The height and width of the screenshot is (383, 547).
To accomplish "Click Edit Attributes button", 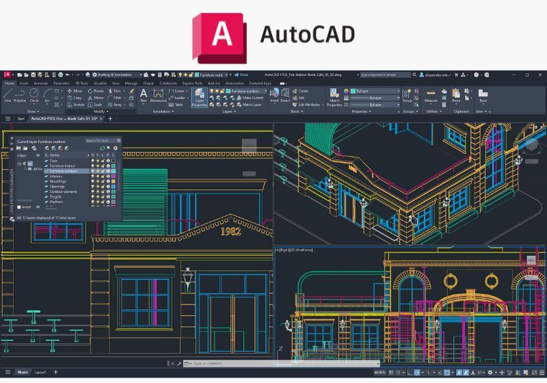I will (306, 105).
